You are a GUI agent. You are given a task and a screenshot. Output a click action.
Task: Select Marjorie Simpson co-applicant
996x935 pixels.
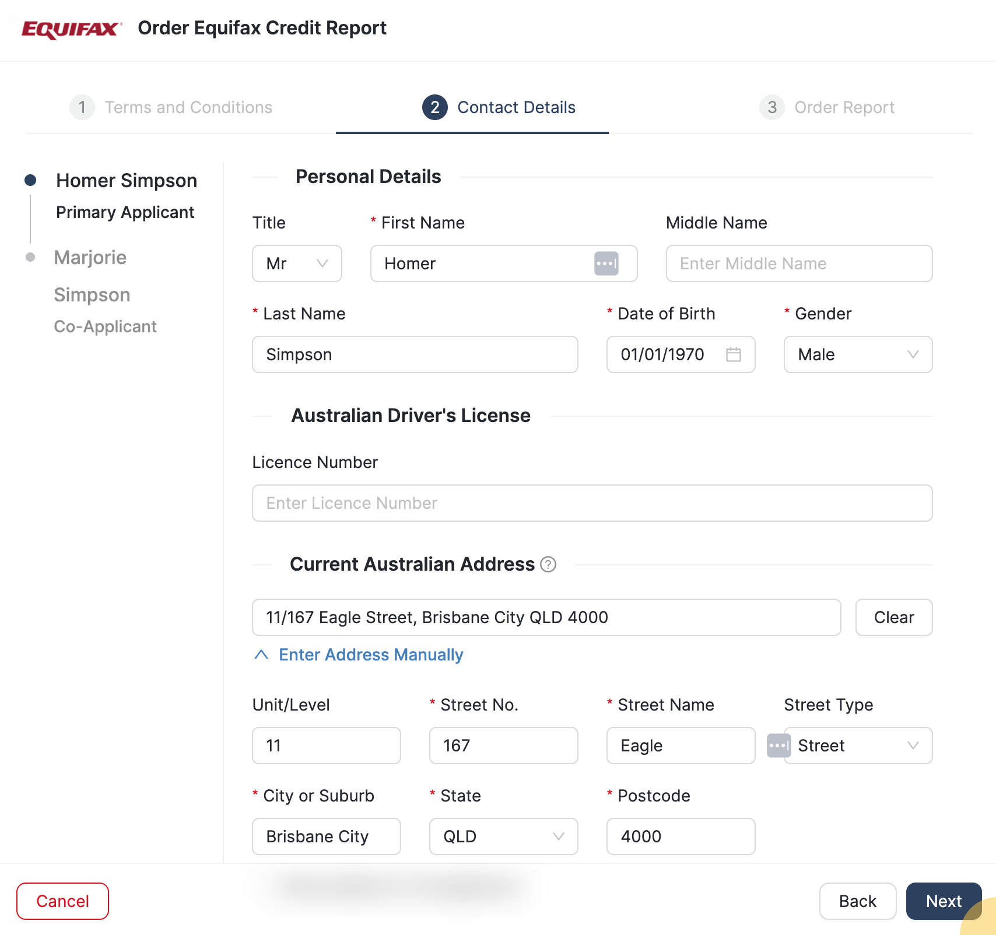coord(92,276)
